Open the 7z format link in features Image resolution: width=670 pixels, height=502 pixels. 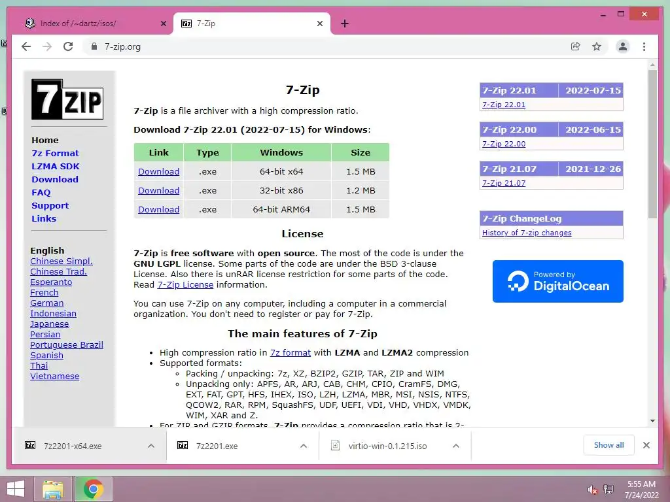click(290, 352)
